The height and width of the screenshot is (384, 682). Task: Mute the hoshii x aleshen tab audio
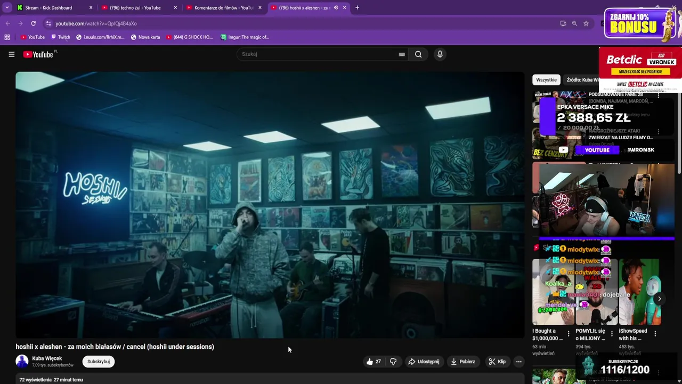click(336, 7)
